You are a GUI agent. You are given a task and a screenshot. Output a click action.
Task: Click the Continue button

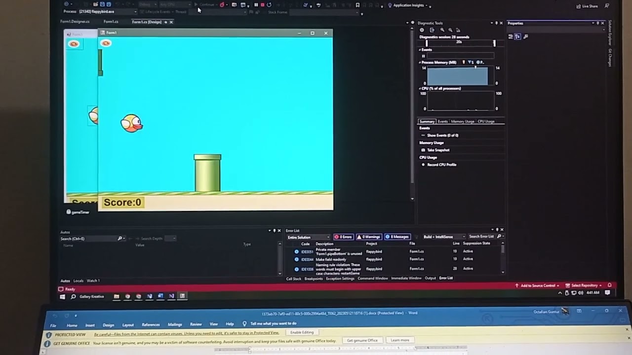pyautogui.click(x=204, y=5)
